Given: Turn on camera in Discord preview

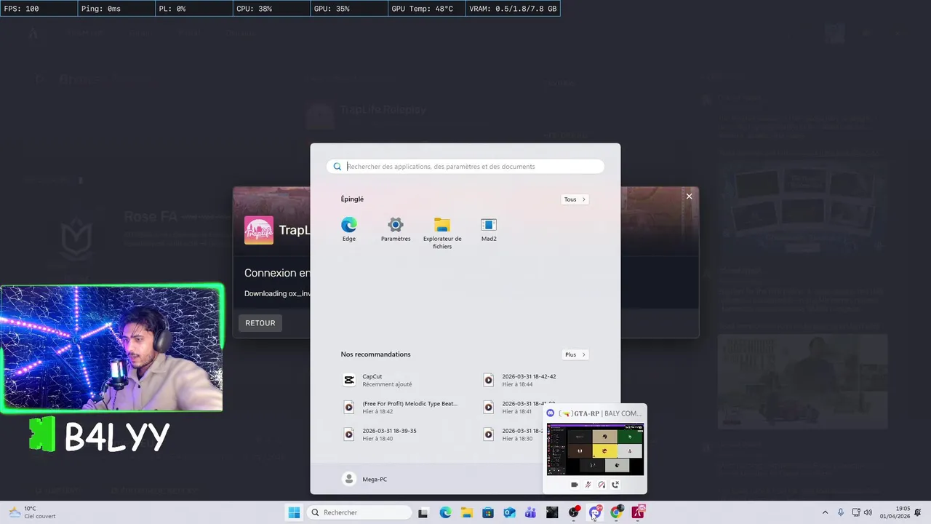Looking at the screenshot, I should coord(575,485).
